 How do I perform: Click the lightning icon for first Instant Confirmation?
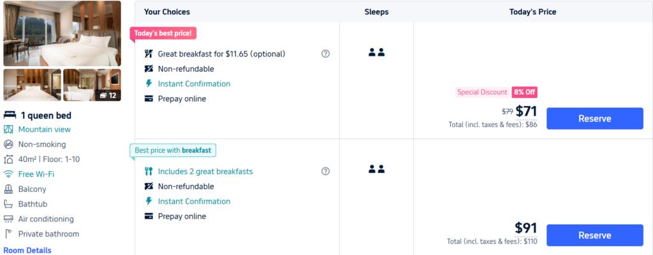click(149, 84)
